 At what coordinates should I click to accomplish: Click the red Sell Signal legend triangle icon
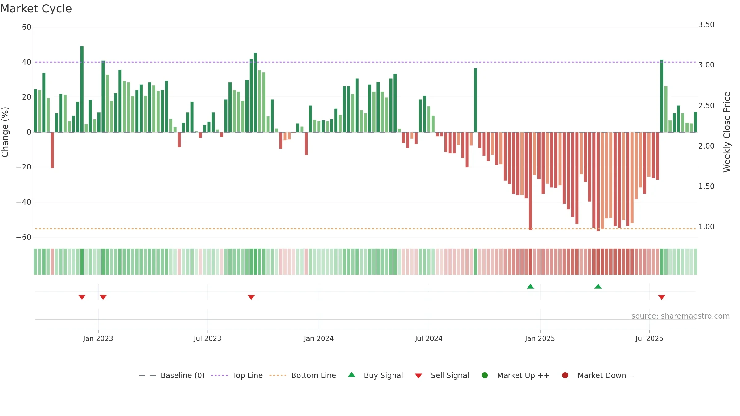click(418, 376)
